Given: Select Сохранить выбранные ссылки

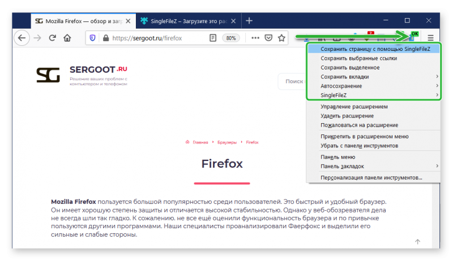Looking at the screenshot, I should 374,58.
